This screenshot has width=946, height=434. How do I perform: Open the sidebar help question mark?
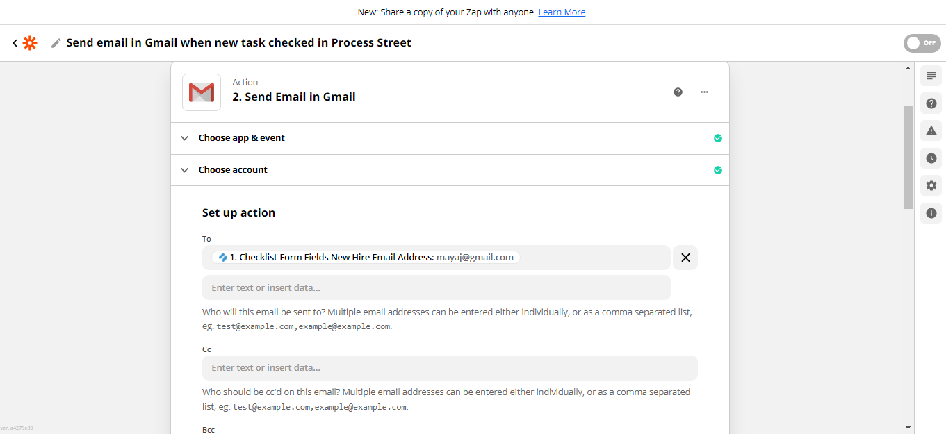tap(931, 103)
